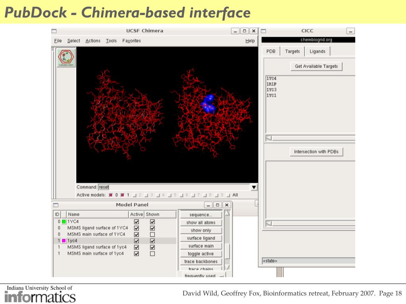The width and height of the screenshot is (406, 304).
Task: Click the Model Panel scrollbar down arrow
Action: tap(227, 267)
